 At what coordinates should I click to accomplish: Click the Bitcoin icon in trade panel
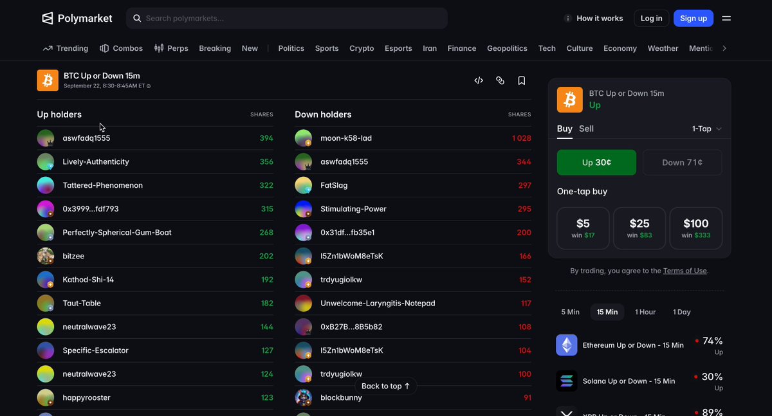pos(569,100)
